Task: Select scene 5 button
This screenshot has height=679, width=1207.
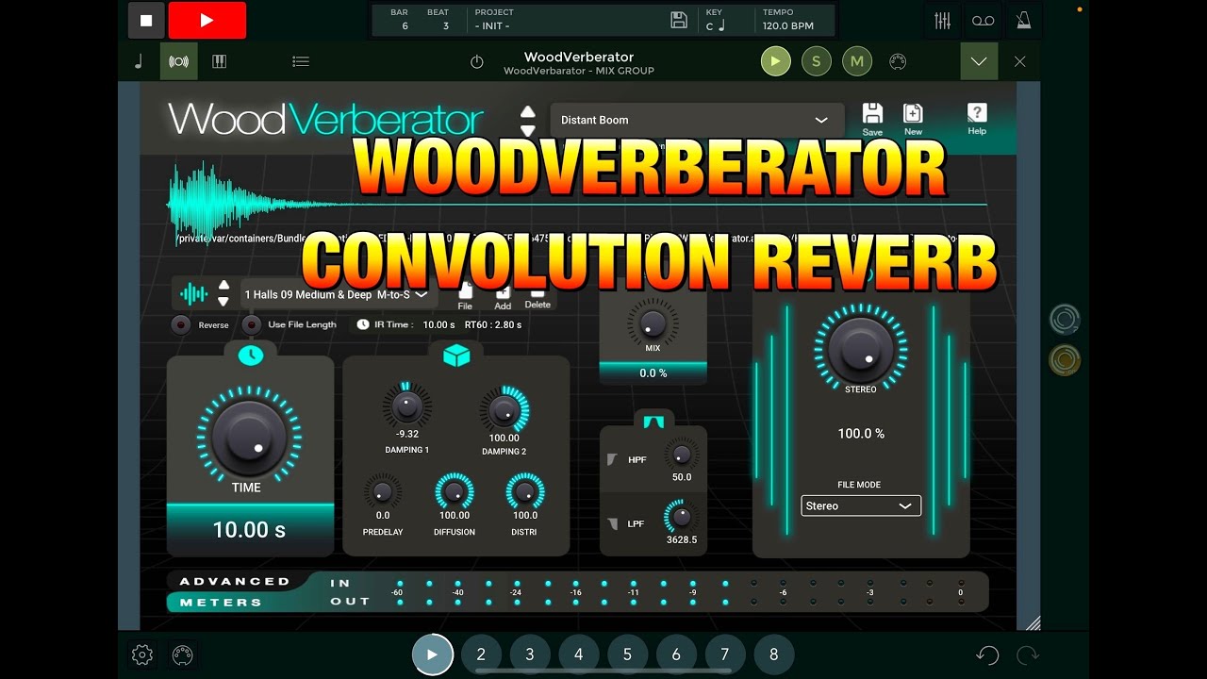Action: click(x=627, y=654)
